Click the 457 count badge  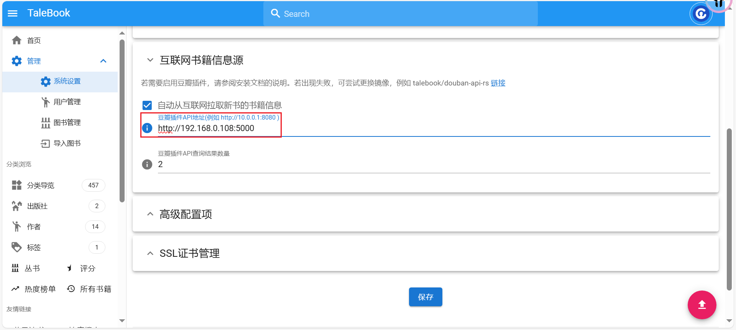pos(93,185)
